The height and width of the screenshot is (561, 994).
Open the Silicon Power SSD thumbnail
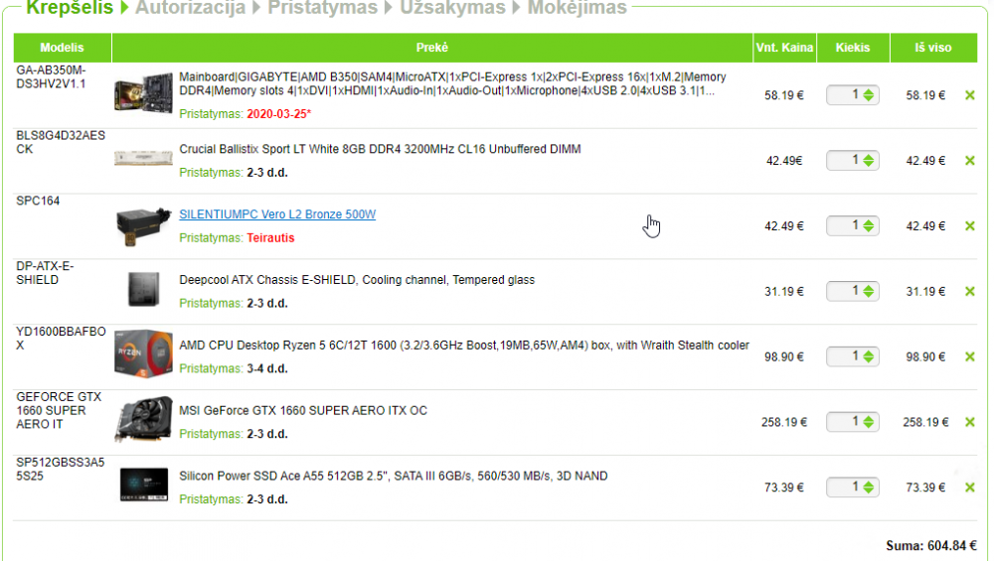pyautogui.click(x=144, y=485)
